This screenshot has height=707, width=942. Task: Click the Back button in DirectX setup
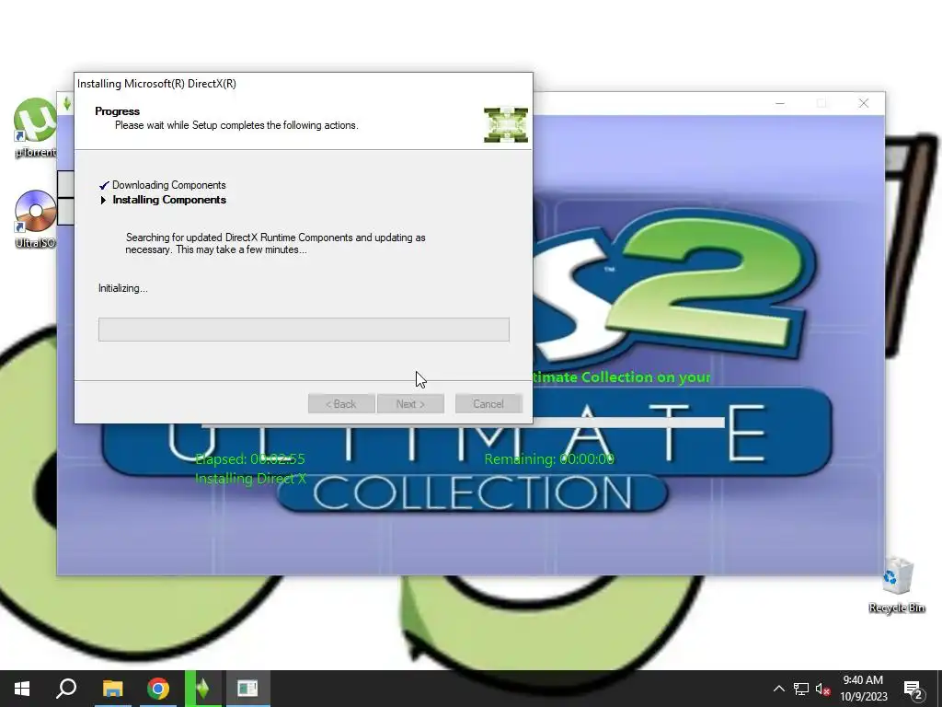tap(341, 404)
